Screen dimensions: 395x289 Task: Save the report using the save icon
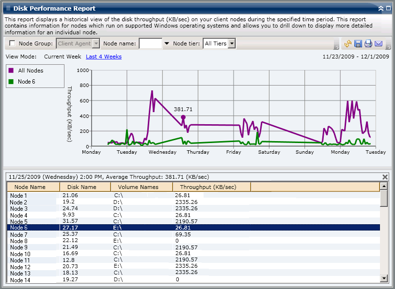[x=358, y=43]
